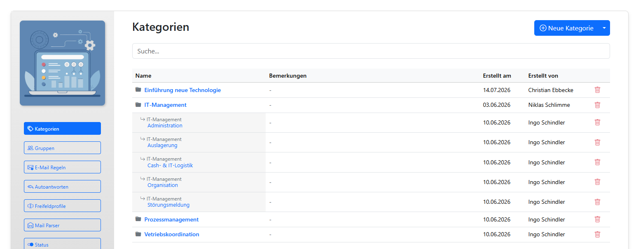The height and width of the screenshot is (249, 643).
Task: Click the people icon in the Gruppen menu item
Action: tap(30, 148)
